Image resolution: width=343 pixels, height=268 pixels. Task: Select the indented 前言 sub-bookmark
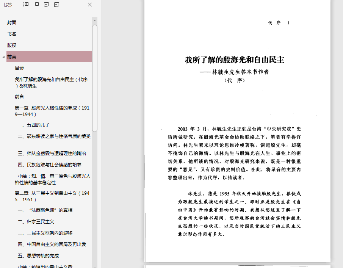click(x=19, y=97)
